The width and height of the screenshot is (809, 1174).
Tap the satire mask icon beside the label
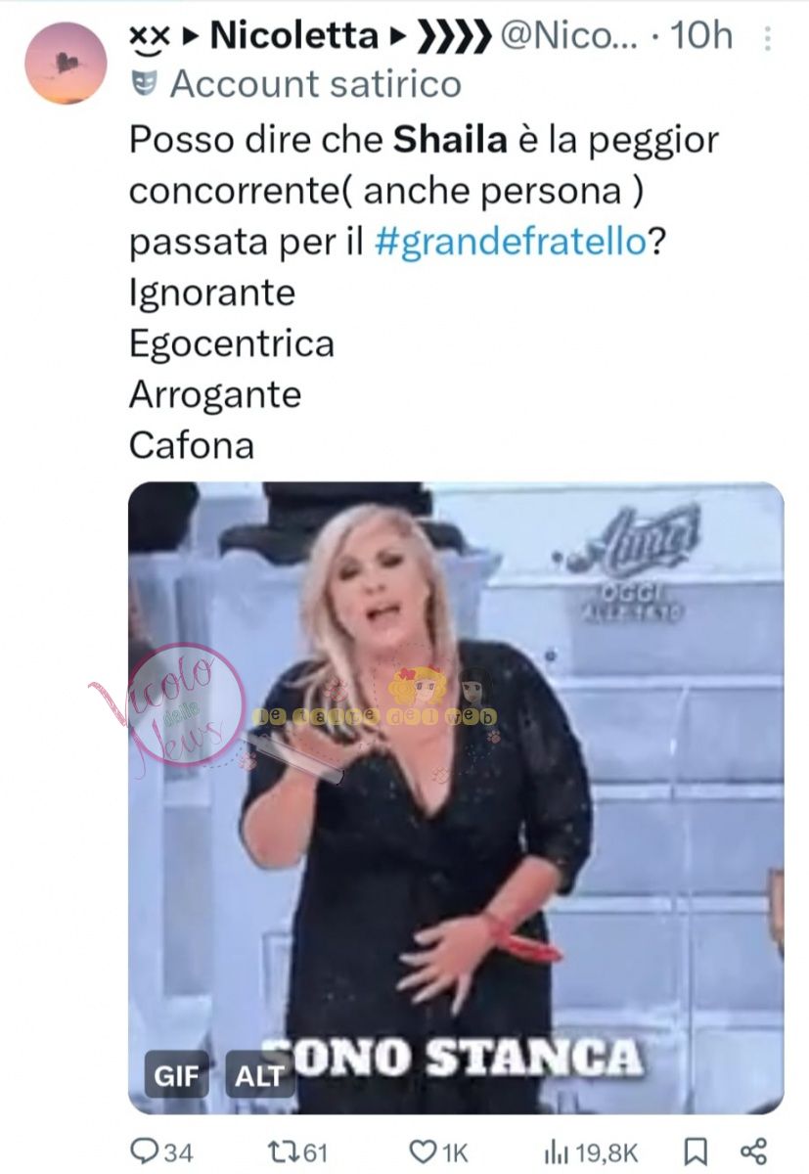(x=144, y=84)
